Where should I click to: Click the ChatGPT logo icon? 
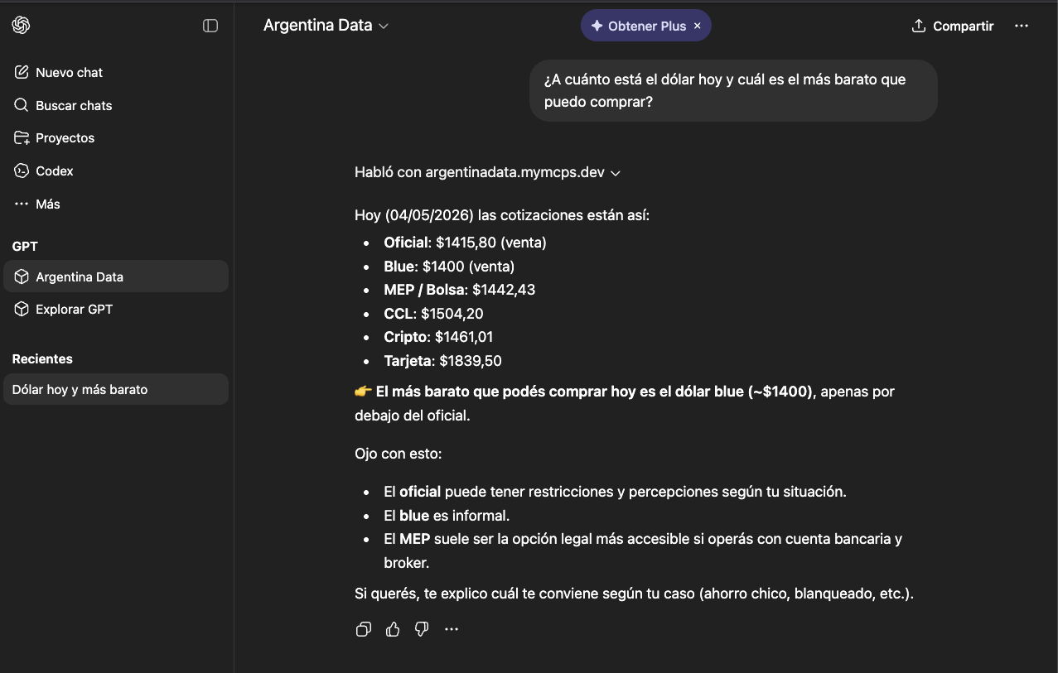coord(22,26)
